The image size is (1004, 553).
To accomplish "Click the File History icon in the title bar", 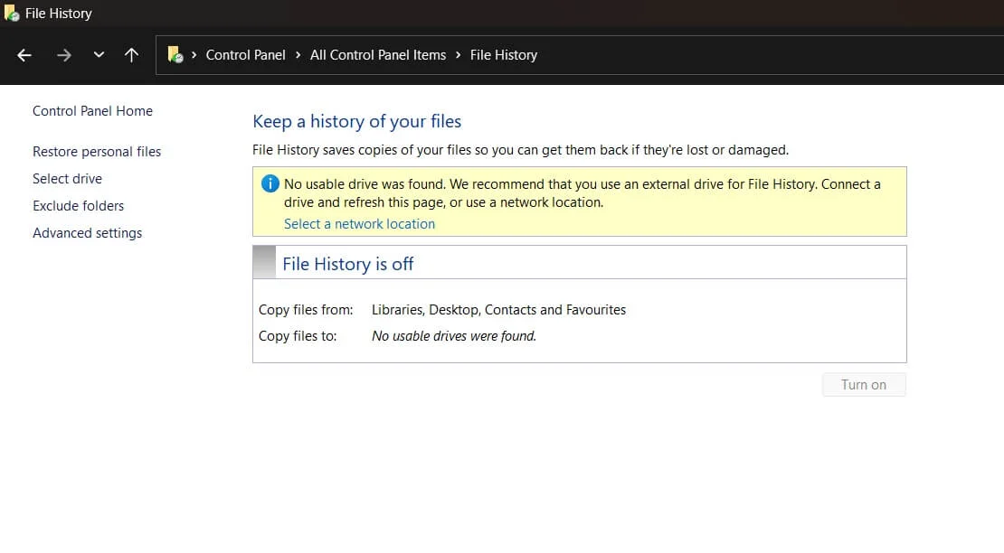I will click(13, 13).
